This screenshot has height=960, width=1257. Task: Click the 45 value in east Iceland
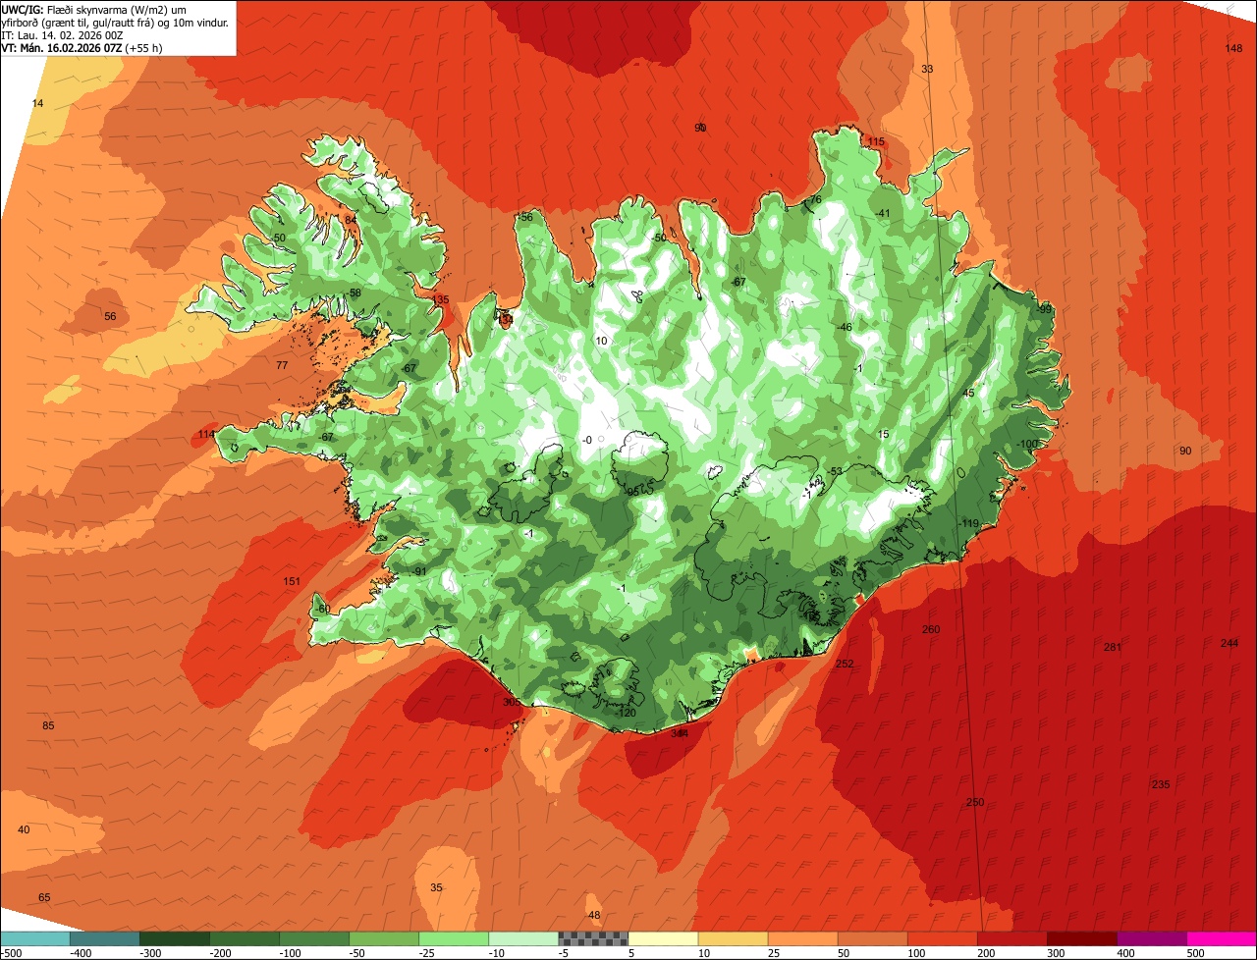967,393
